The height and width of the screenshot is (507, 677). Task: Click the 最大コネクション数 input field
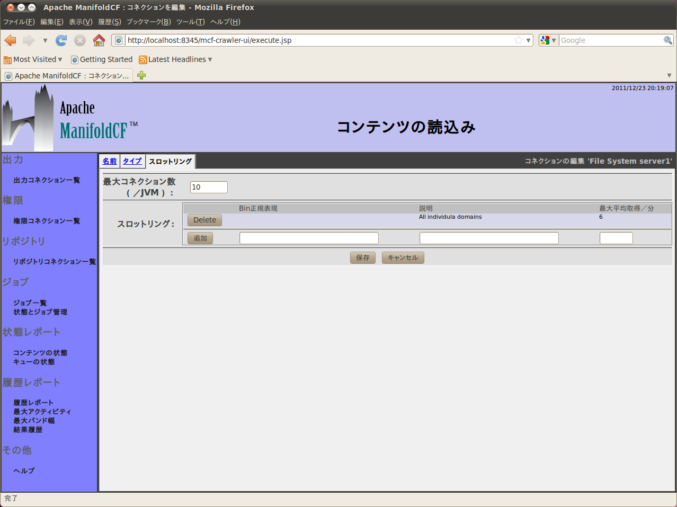point(209,187)
